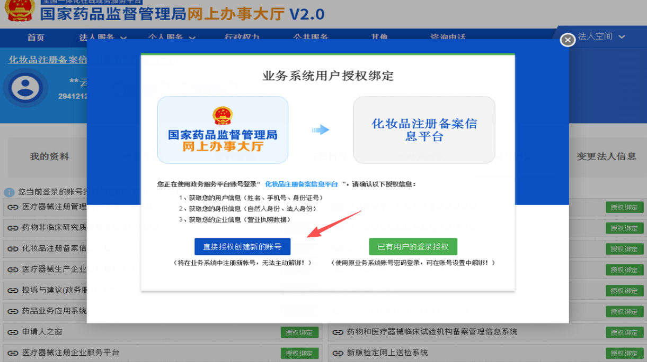Click link icon for 医疗器械注册企业服务平台 row
This screenshot has width=647, height=362.
(12, 352)
